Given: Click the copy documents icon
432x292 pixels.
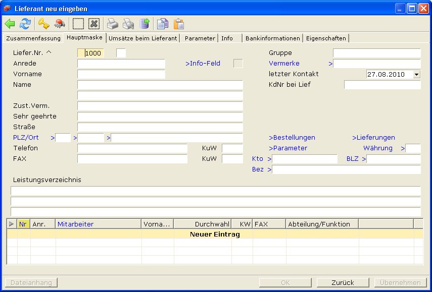Looking at the screenshot, I should [x=162, y=24].
